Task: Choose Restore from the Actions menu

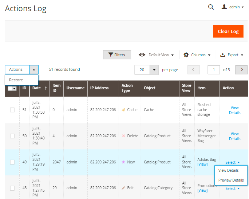Action: pyautogui.click(x=16, y=80)
